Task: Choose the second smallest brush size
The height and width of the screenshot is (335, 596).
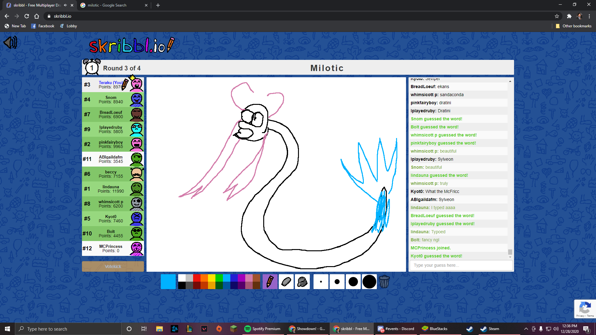Action: click(337, 282)
